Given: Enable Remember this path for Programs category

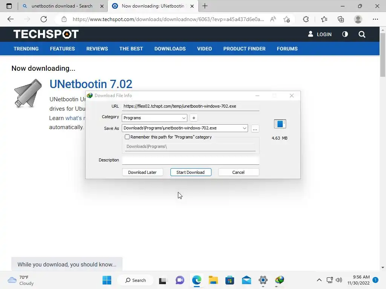Looking at the screenshot, I should 127,137.
